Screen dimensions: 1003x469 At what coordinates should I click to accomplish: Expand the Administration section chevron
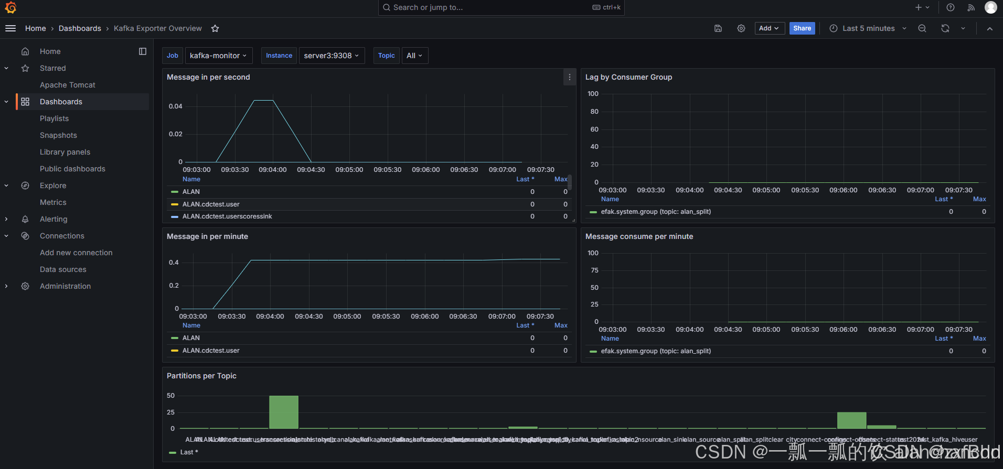click(x=6, y=286)
